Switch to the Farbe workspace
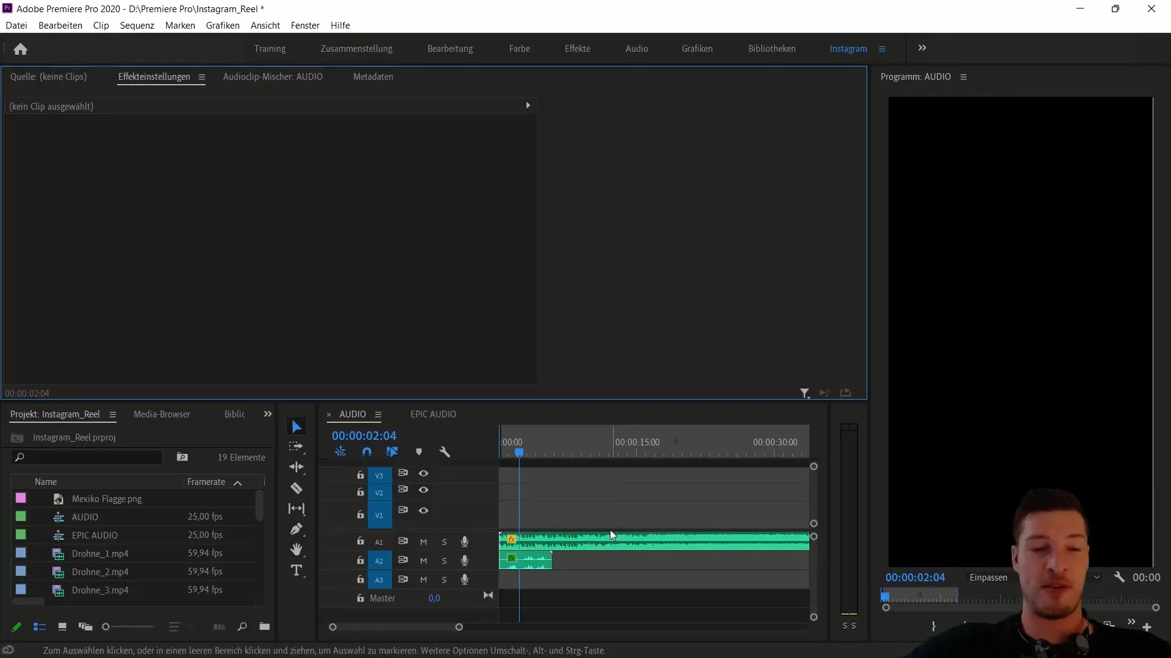 [520, 49]
